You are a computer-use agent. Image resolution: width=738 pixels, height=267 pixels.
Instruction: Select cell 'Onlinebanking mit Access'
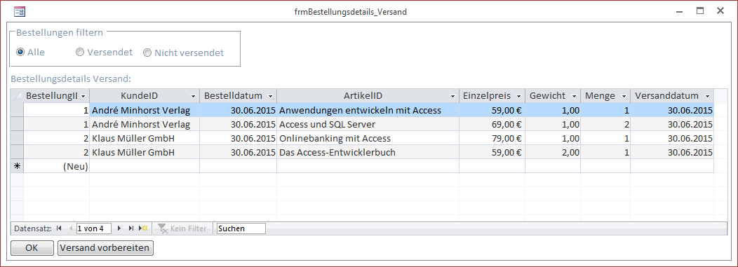click(x=368, y=139)
